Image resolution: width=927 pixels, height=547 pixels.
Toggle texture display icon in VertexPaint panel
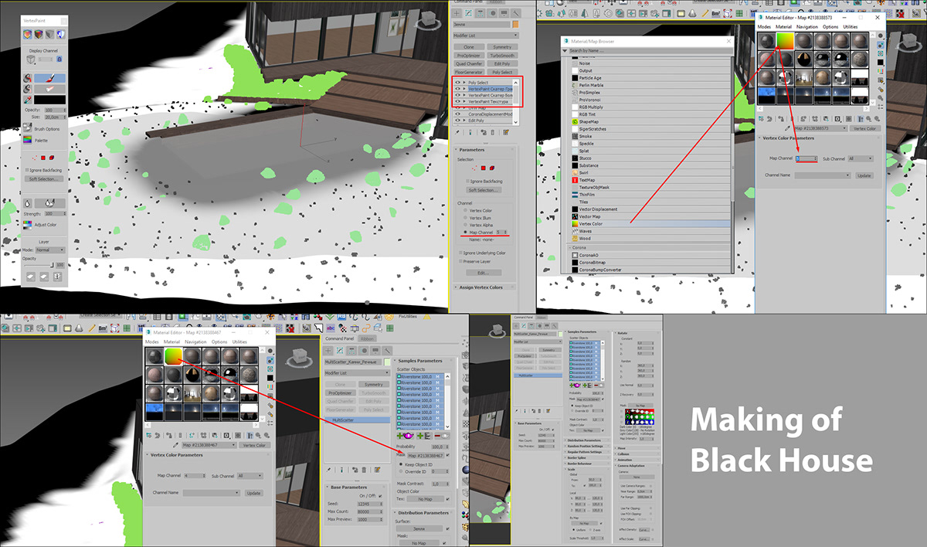coord(60,35)
